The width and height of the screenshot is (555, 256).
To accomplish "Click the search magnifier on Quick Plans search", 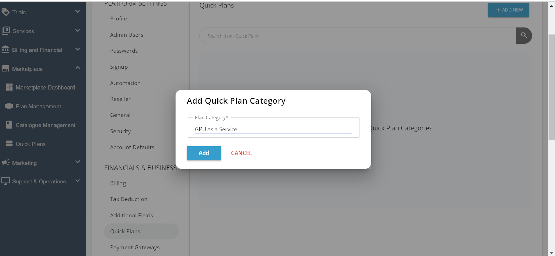I will 524,35.
